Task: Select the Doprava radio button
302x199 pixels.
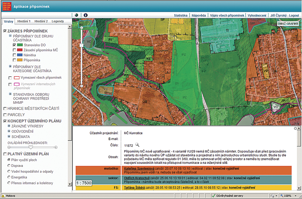Action: point(9,166)
